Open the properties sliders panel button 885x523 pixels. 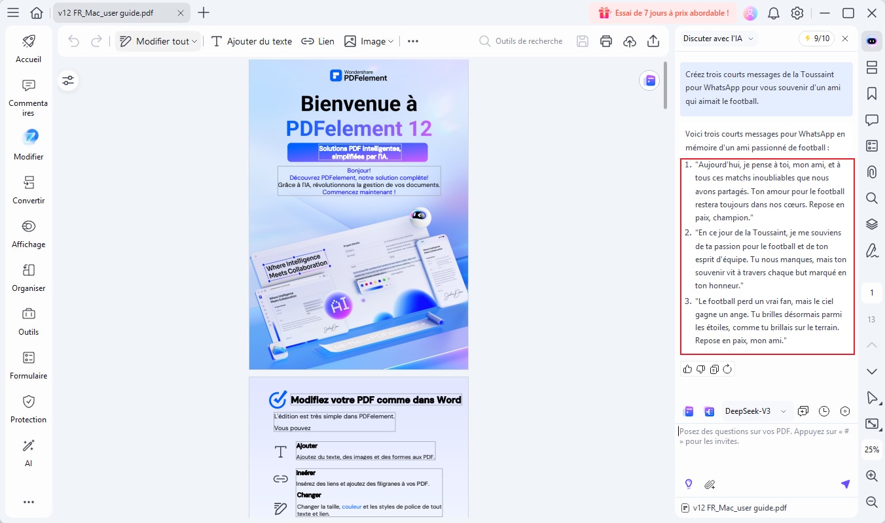point(68,80)
